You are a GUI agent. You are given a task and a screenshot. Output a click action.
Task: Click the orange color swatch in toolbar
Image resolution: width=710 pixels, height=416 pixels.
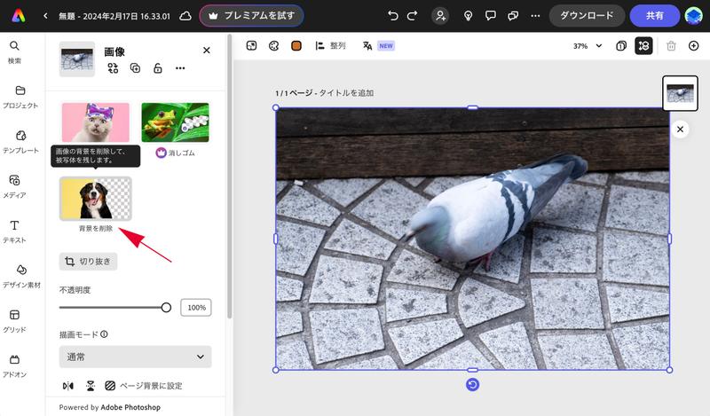(296, 45)
